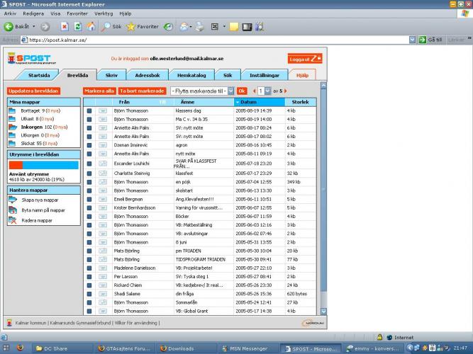The width and height of the screenshot is (473, 354).
Task: Select checkbox for Dzenan Imsirevic's "agron" email
Action: pyautogui.click(x=89, y=144)
